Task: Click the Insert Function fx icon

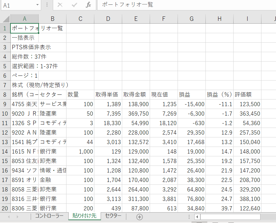Action: pyautogui.click(x=88, y=5)
